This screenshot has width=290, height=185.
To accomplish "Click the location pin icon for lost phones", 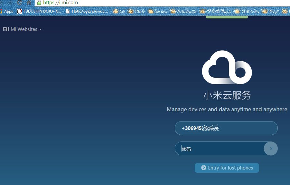I will (x=203, y=168).
